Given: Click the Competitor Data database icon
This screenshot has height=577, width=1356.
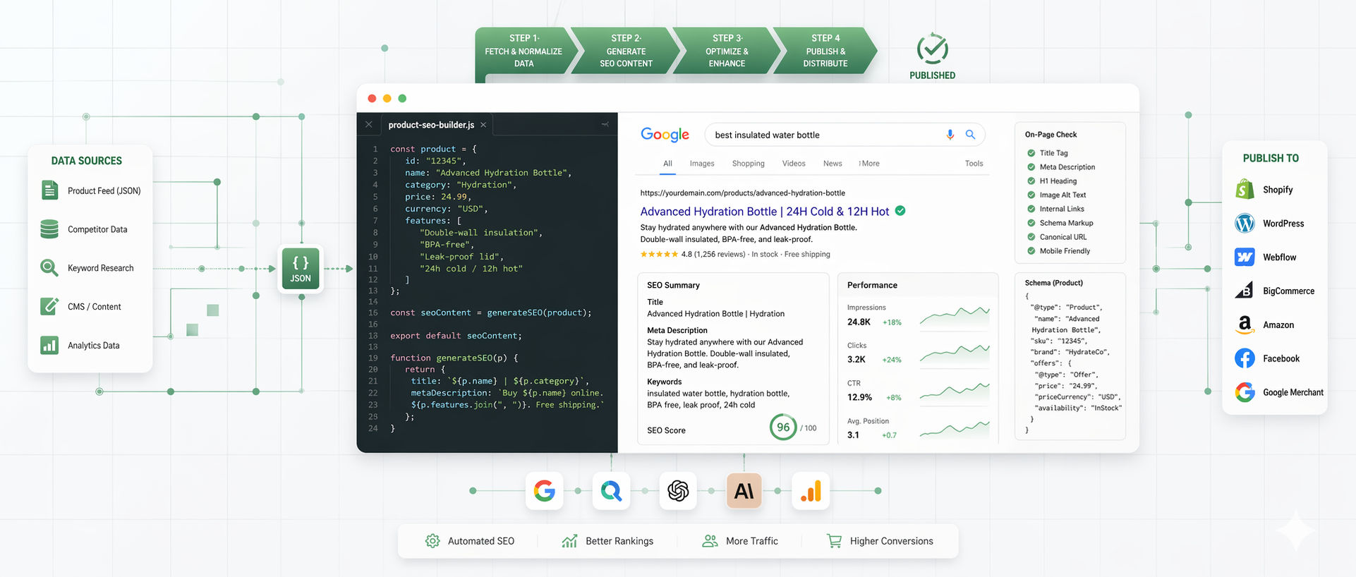Looking at the screenshot, I should click(x=49, y=229).
